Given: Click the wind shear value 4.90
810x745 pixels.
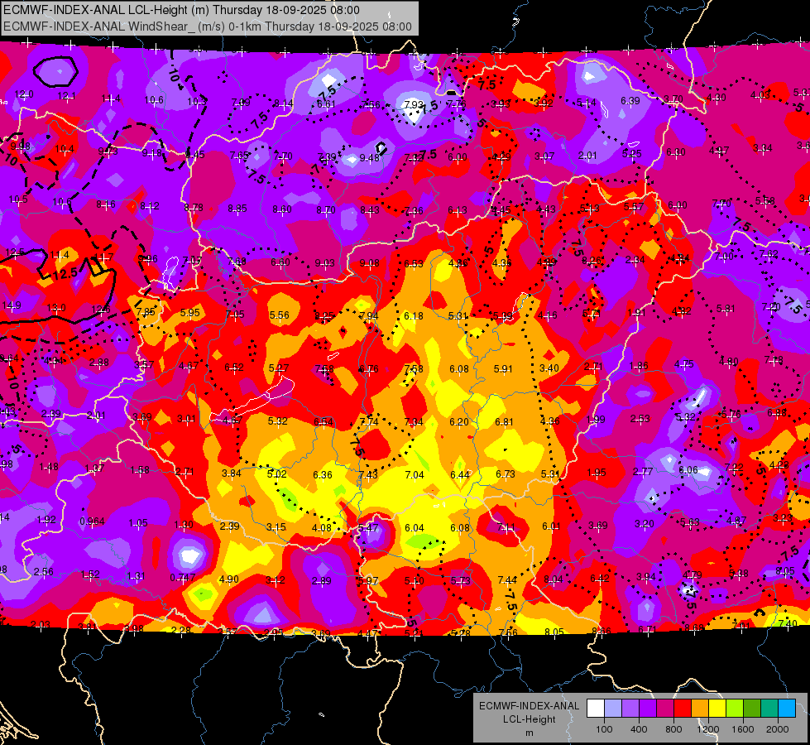Looking at the screenshot, I should (229, 579).
